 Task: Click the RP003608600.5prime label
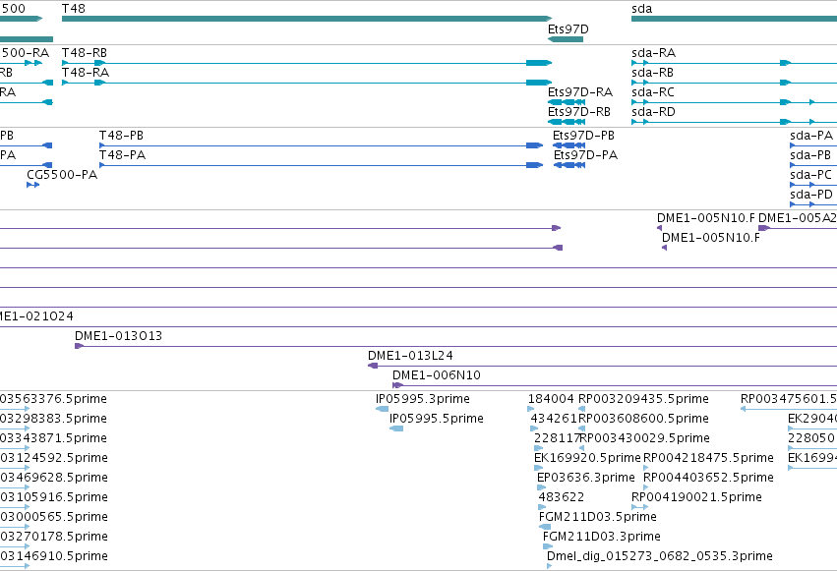644,419
